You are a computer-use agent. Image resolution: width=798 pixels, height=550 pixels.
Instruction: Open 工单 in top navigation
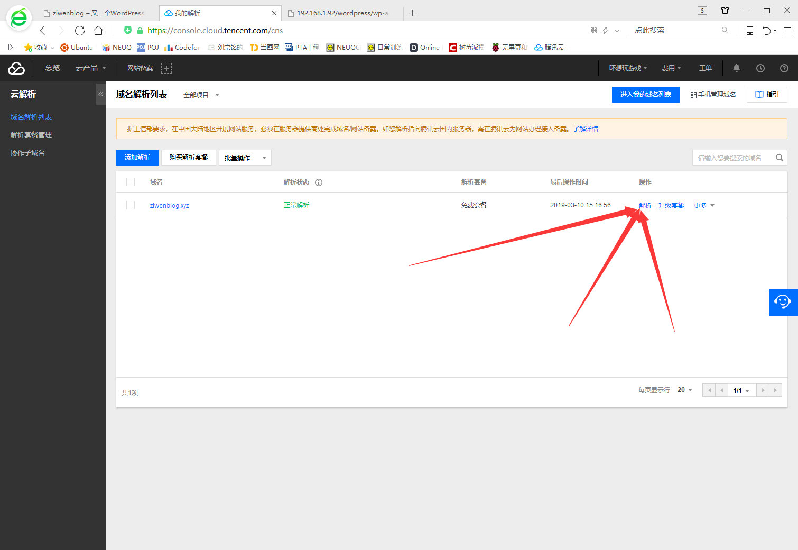pyautogui.click(x=706, y=68)
